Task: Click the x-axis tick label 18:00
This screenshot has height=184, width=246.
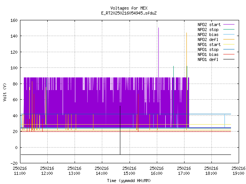Action: [x=211, y=173]
